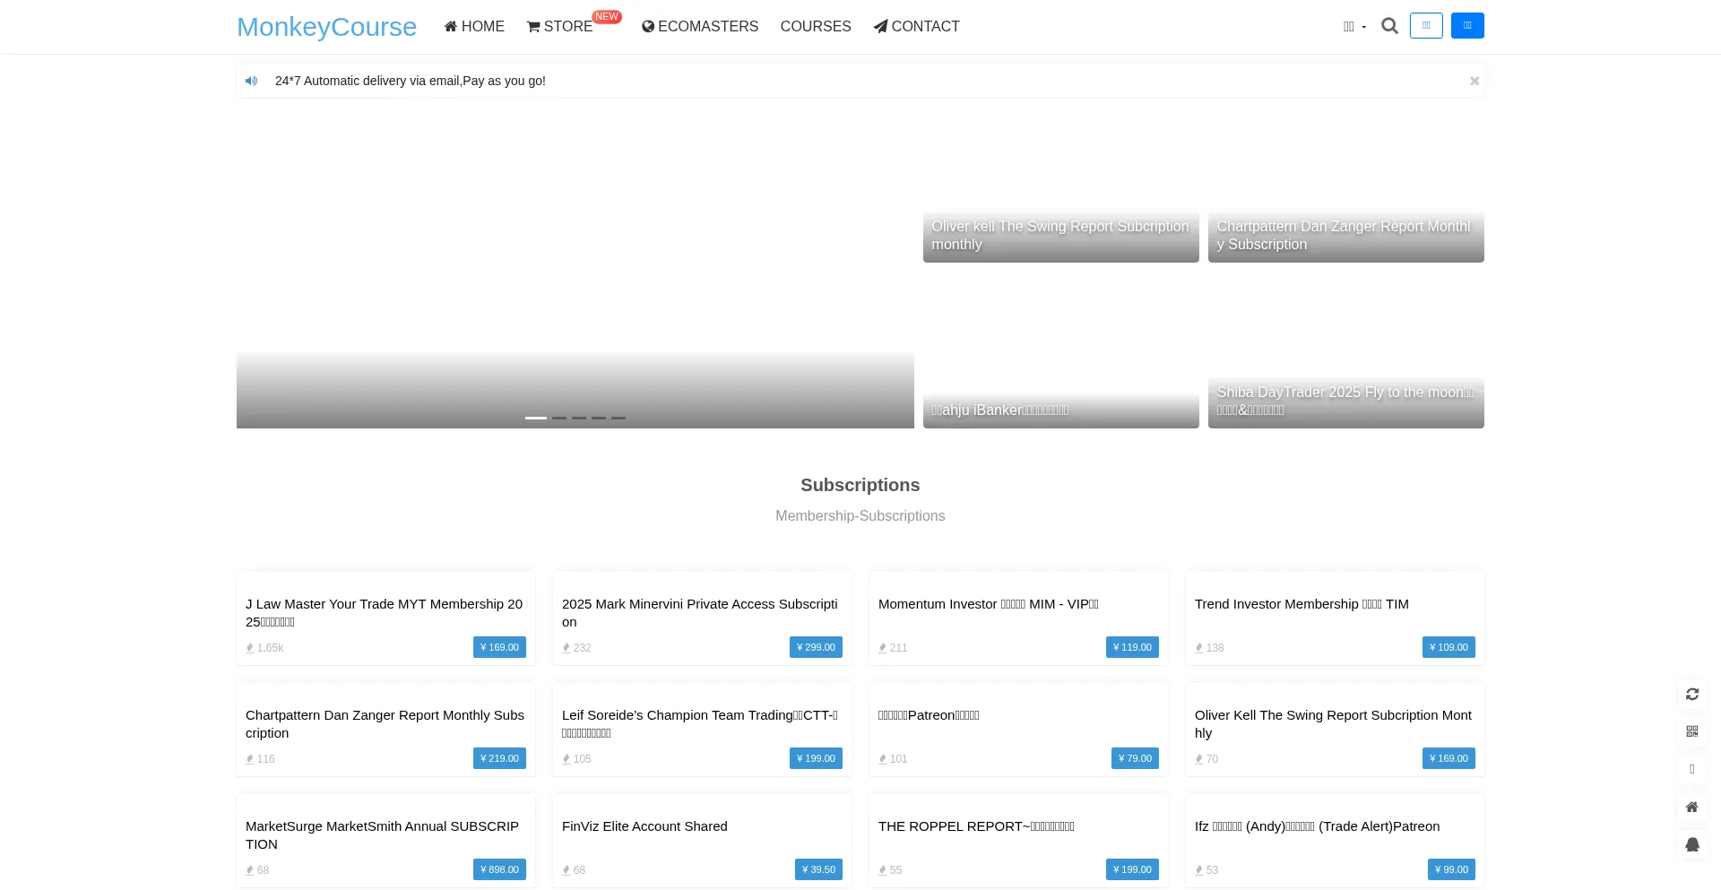Open THE ROPPEL REPORT product
The image size is (1721, 890).
pyautogui.click(x=976, y=826)
